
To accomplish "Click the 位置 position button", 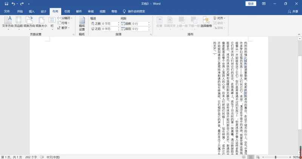I will click(159, 23).
